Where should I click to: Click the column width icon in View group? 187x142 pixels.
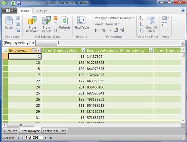pyautogui.click(x=164, y=24)
